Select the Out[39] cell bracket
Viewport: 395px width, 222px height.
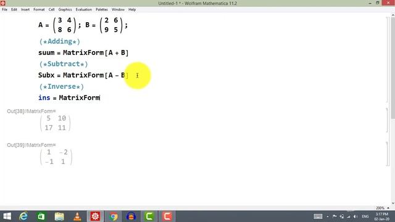[388, 154]
